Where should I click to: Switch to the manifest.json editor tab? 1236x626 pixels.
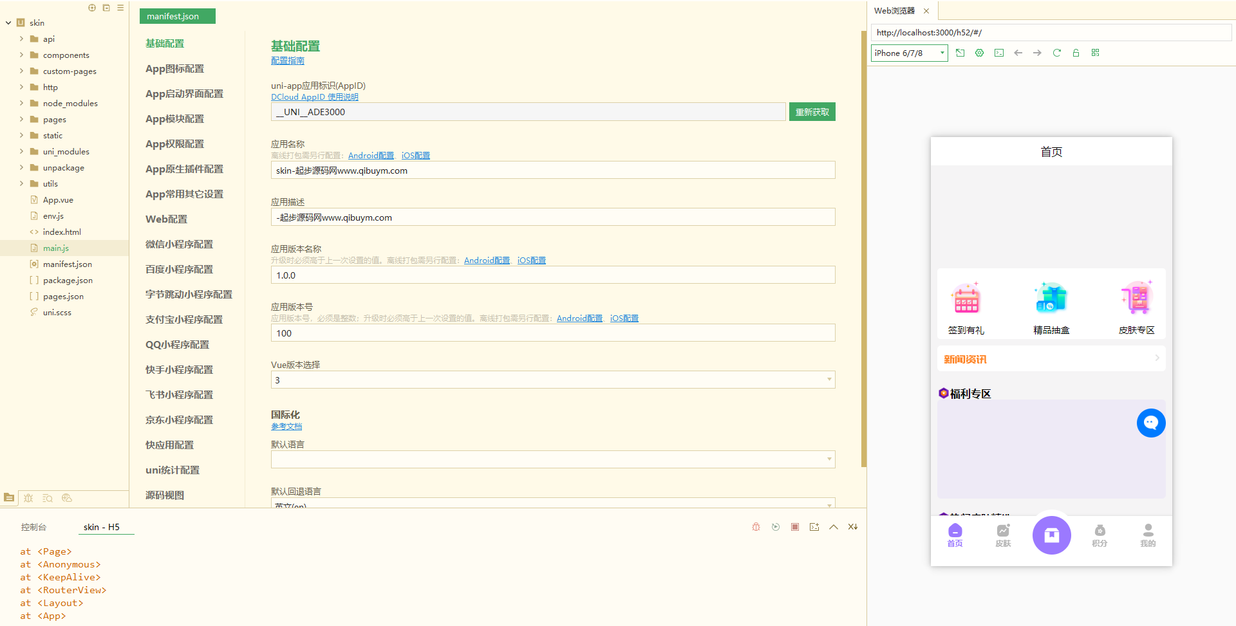click(178, 16)
